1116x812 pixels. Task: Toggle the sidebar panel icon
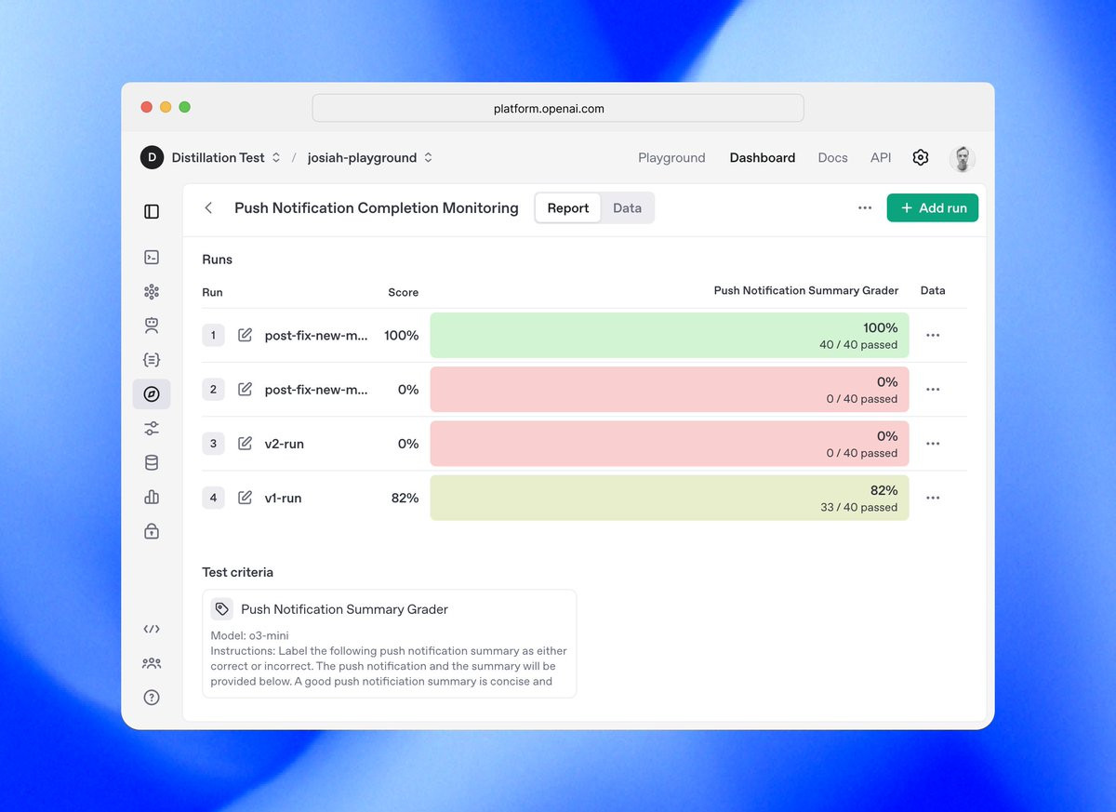pyautogui.click(x=152, y=211)
